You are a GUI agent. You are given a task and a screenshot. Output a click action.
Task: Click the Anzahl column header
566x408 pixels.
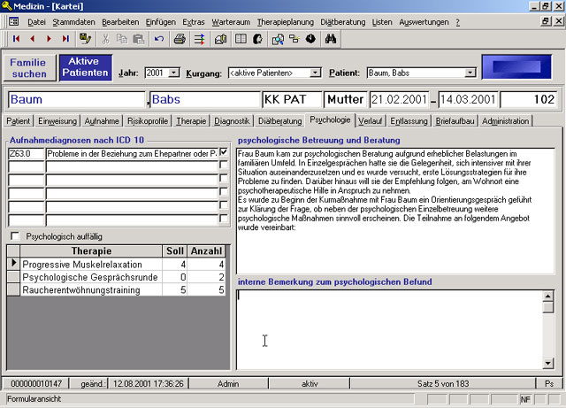pos(206,250)
